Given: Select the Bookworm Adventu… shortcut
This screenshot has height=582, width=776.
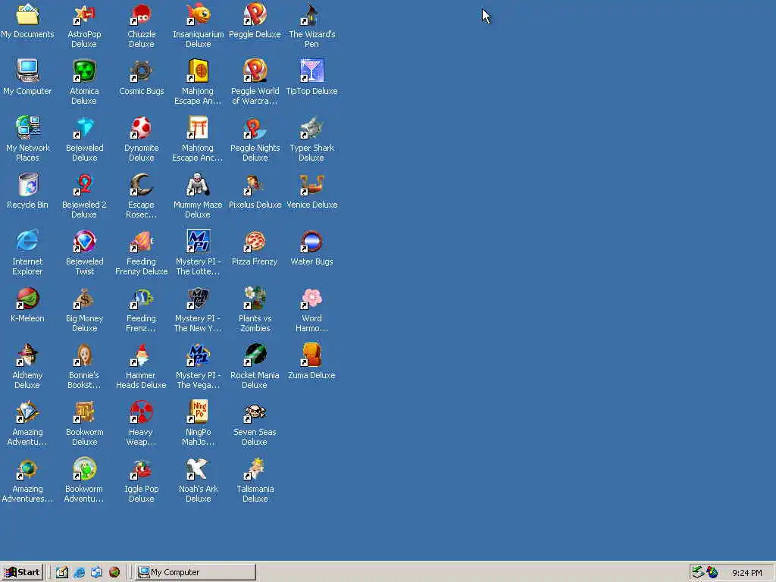Looking at the screenshot, I should [84, 480].
